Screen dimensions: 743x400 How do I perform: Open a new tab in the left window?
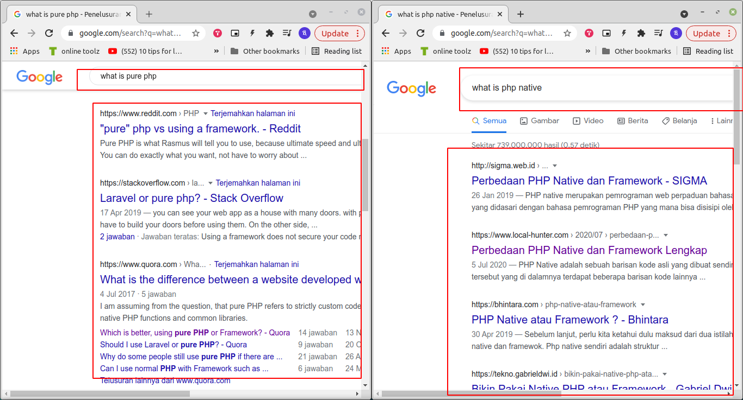coord(149,14)
